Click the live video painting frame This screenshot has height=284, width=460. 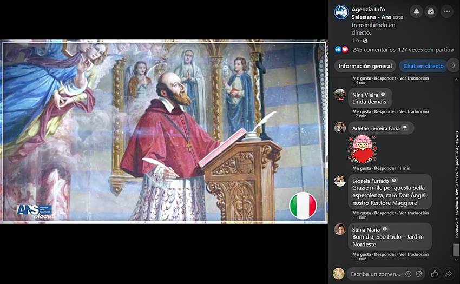click(164, 131)
